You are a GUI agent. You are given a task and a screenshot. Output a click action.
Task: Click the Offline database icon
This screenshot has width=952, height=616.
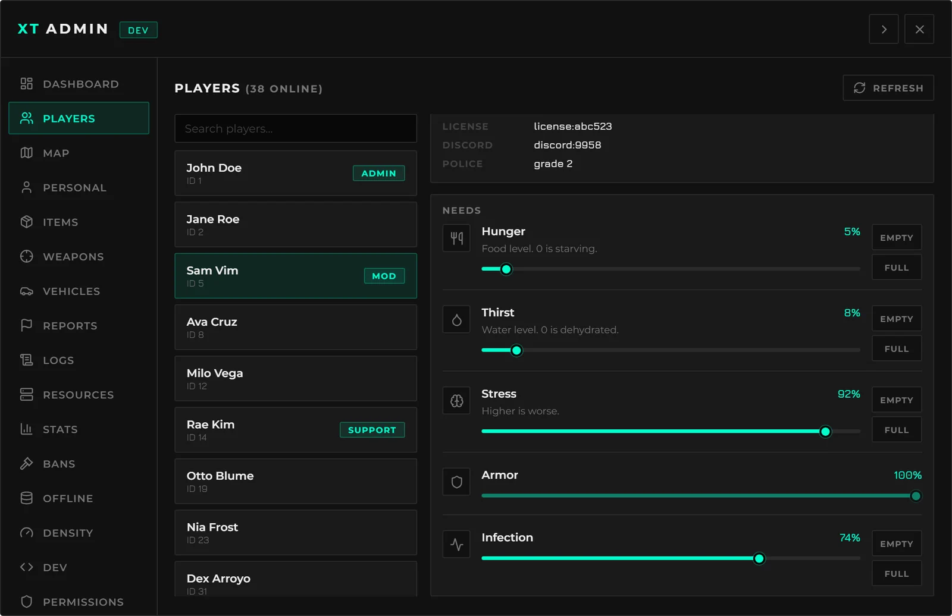coord(26,498)
